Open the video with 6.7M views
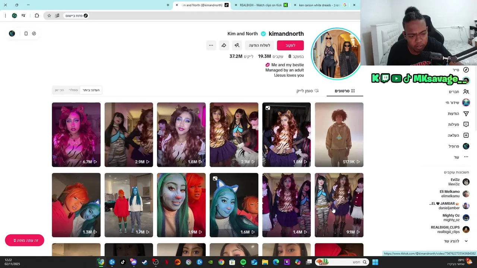Viewport: 477px width, 268px height. (x=76, y=135)
